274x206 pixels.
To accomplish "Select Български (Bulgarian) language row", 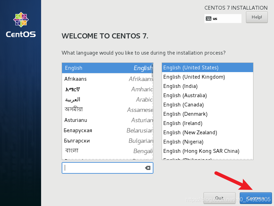I will point(107,141).
